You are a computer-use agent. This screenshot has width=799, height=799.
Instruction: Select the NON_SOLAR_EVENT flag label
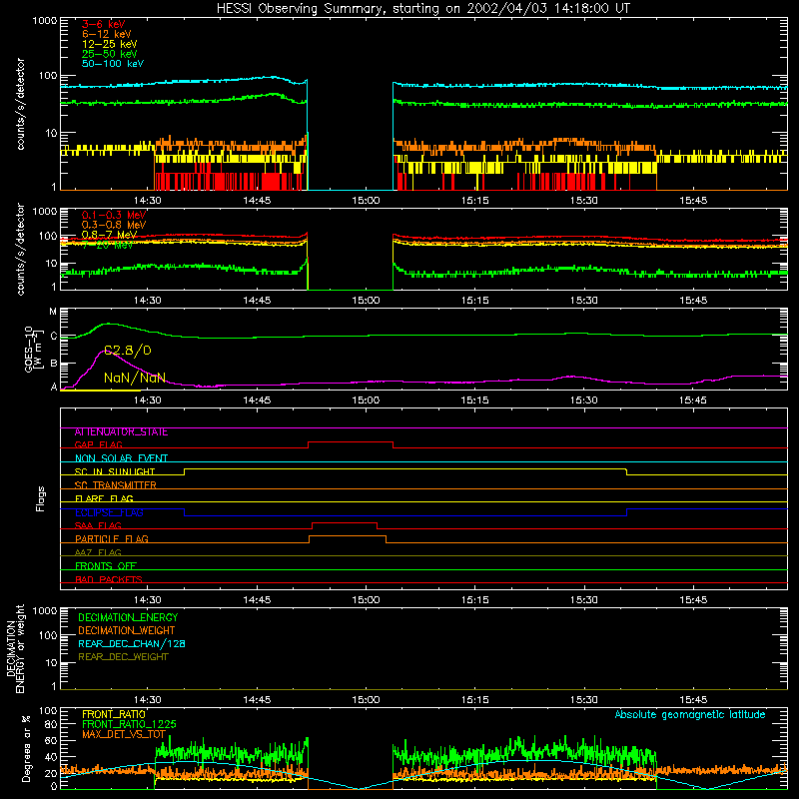[x=121, y=458]
